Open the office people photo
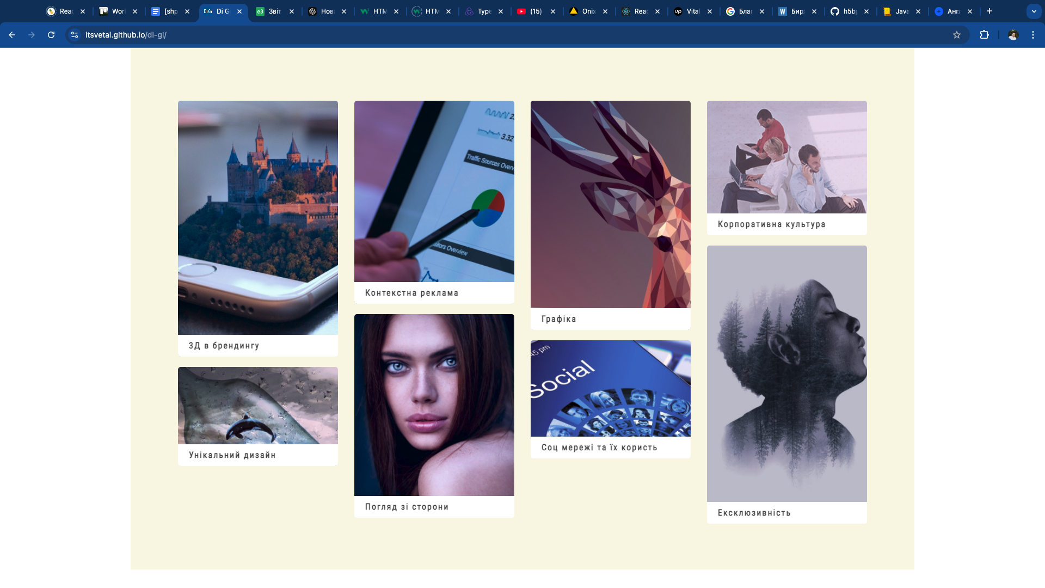 [787, 157]
